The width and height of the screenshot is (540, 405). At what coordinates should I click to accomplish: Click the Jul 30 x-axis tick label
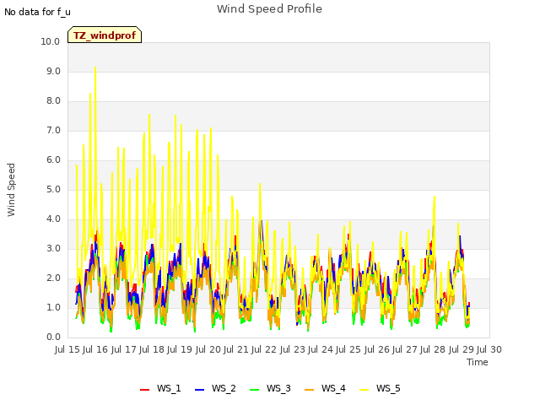tap(489, 349)
